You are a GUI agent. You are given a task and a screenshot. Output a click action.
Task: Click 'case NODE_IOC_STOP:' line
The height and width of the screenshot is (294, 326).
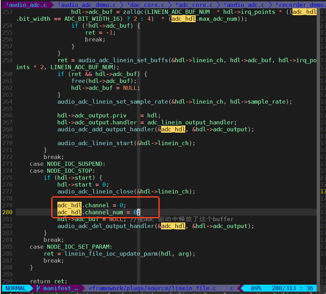(62, 171)
